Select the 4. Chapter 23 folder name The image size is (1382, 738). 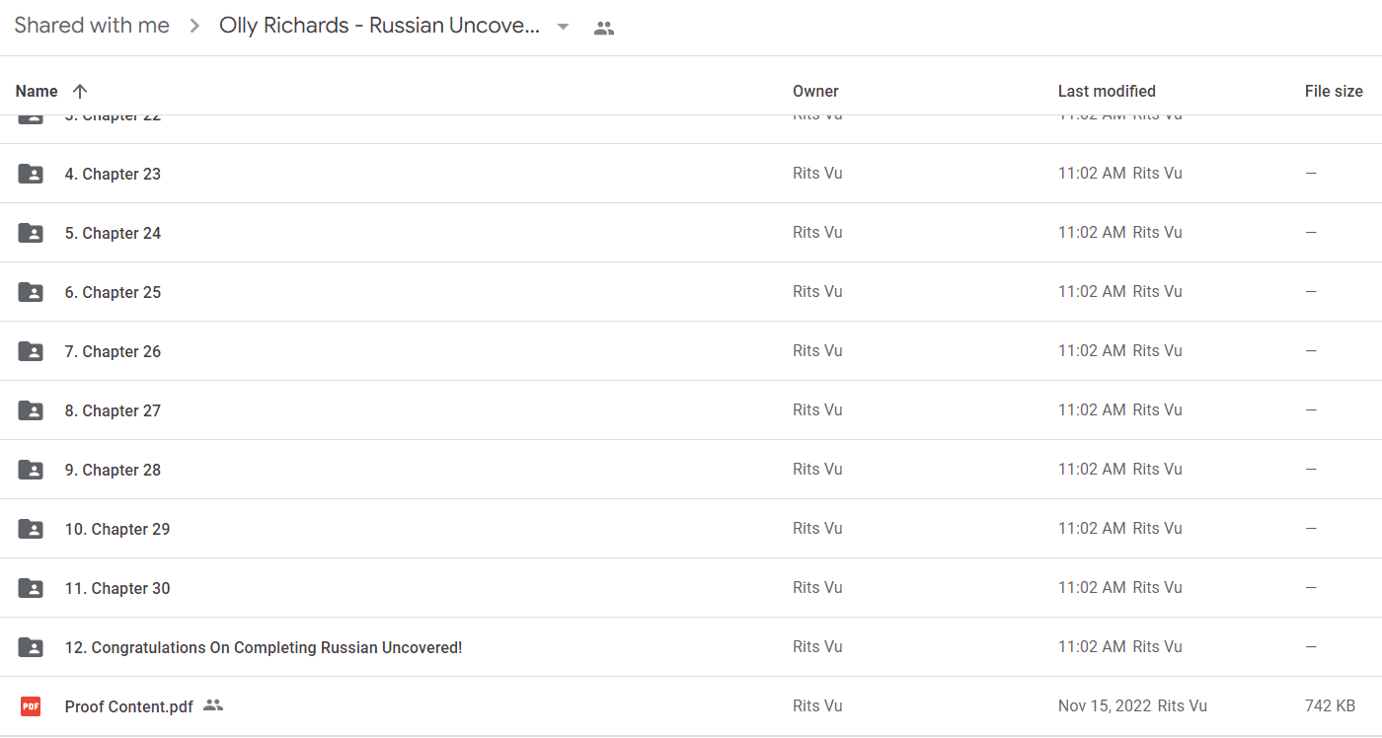tap(113, 174)
